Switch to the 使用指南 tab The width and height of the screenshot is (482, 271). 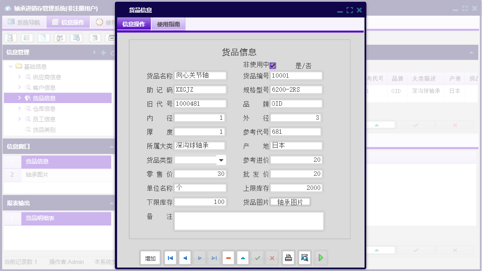[168, 24]
